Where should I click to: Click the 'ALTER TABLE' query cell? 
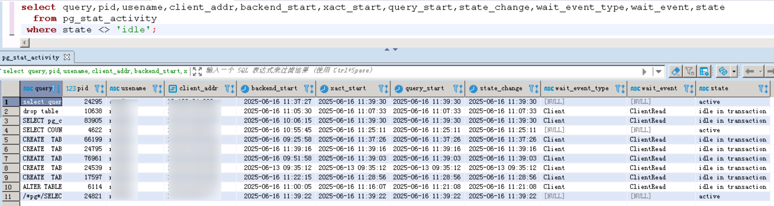point(41,187)
